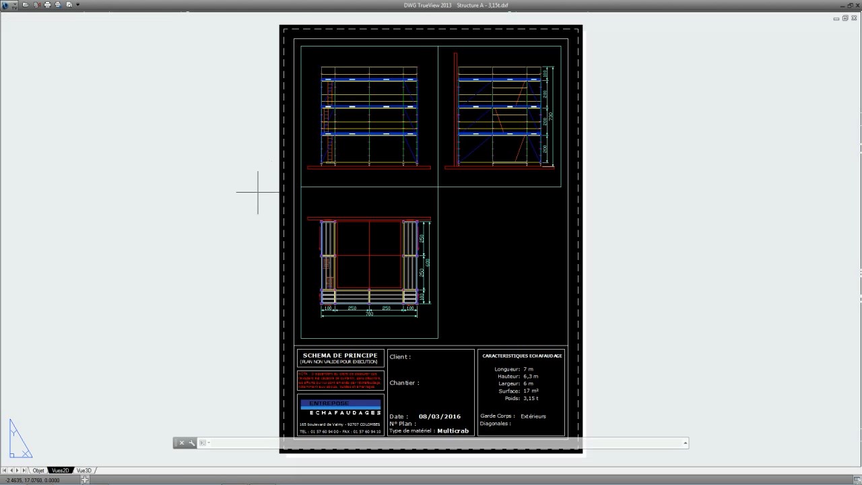Minimize the inner drawing document window
Image resolution: width=862 pixels, height=485 pixels.
point(836,19)
